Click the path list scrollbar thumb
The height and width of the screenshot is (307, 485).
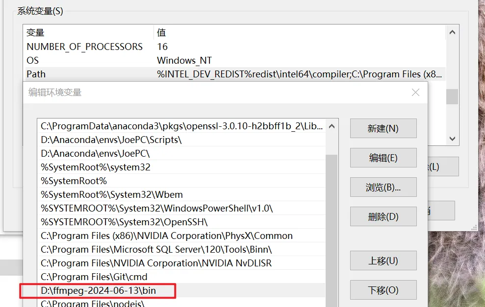[x=332, y=231]
